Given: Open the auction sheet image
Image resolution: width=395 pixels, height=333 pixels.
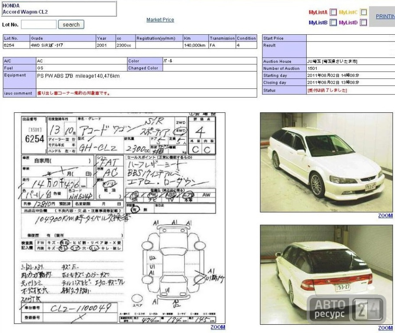Looking at the screenshot, I should tap(120, 218).
